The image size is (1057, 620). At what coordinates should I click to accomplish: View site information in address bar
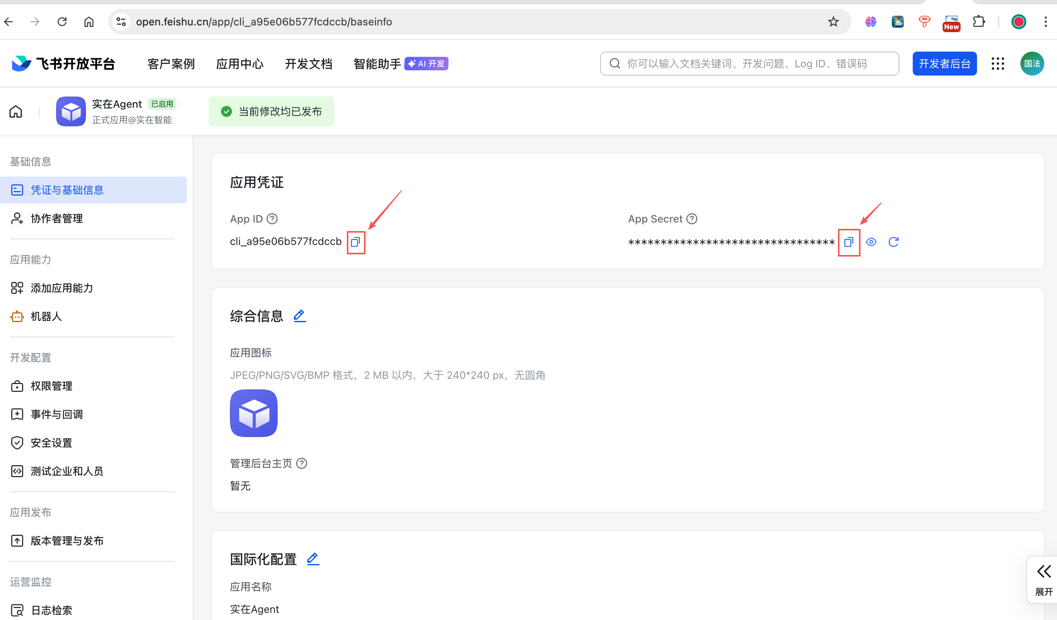point(121,21)
